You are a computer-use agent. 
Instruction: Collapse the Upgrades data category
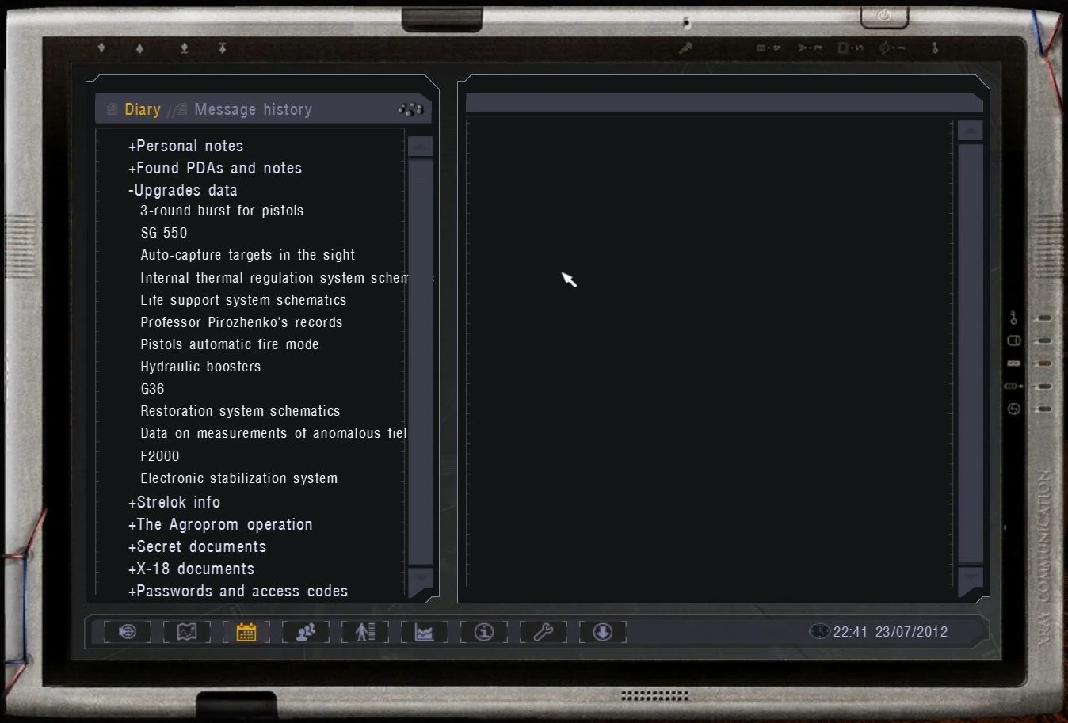click(182, 190)
